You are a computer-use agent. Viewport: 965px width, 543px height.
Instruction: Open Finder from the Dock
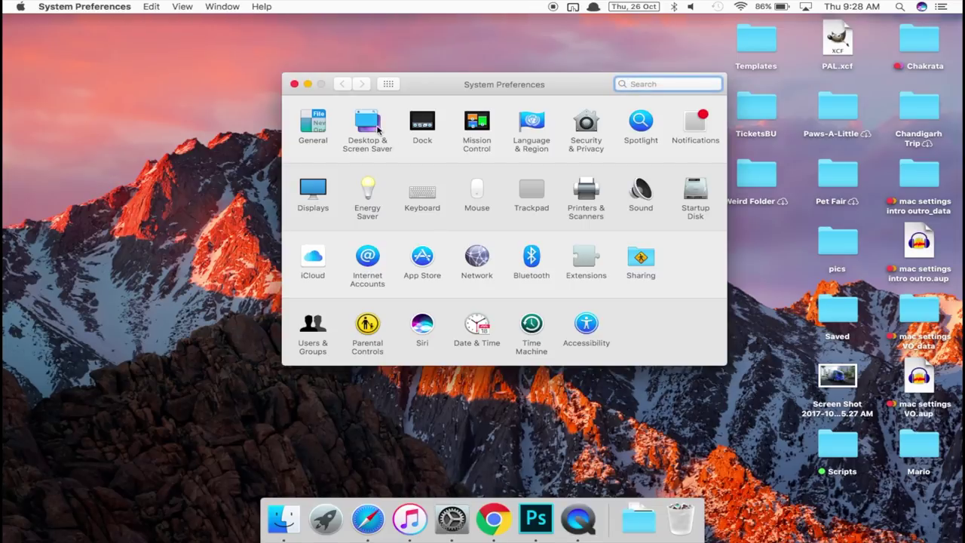point(284,519)
